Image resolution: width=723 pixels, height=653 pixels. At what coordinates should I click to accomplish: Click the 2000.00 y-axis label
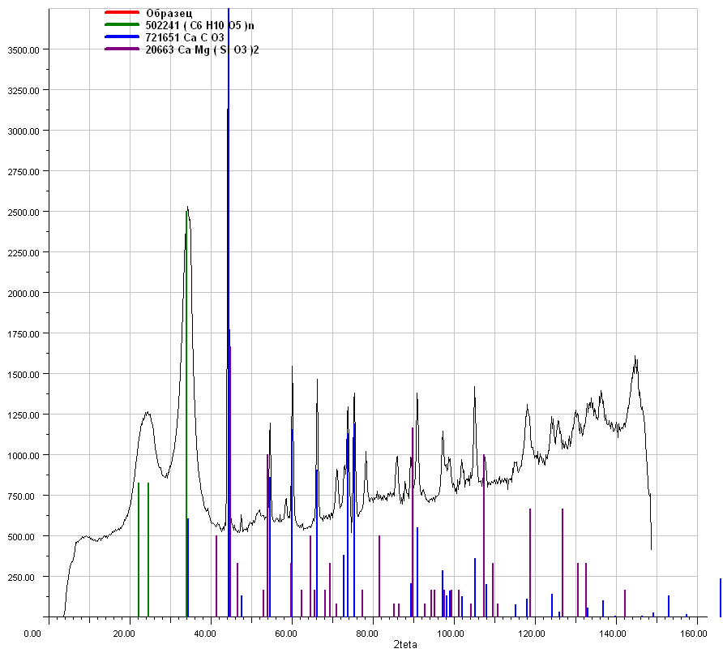tap(24, 294)
